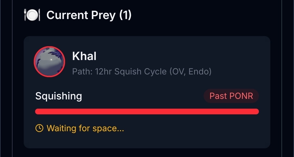Click the word PONR in the red badge
This screenshot has height=157, width=294.
[241, 96]
